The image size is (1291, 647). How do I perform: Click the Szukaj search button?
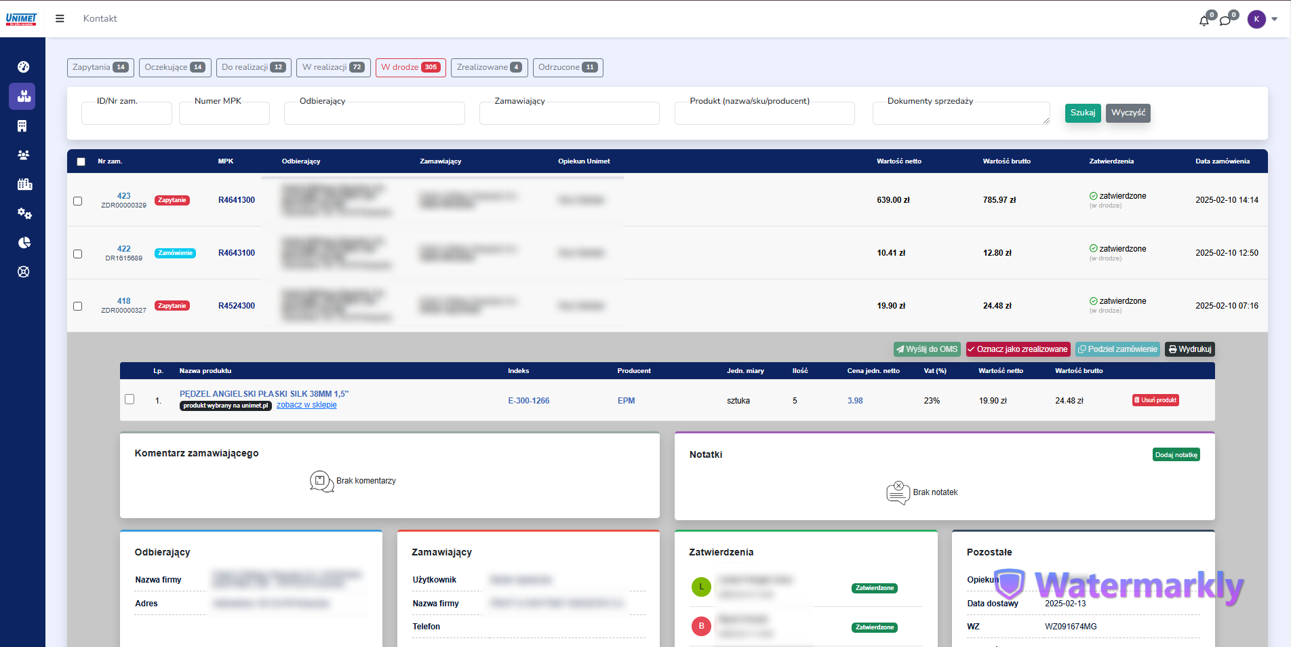(1083, 113)
